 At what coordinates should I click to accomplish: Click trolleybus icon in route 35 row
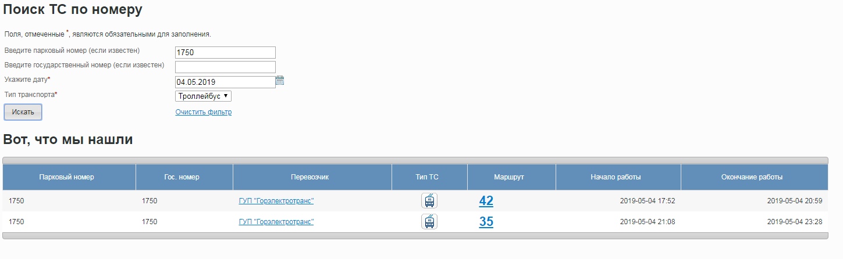coord(429,221)
